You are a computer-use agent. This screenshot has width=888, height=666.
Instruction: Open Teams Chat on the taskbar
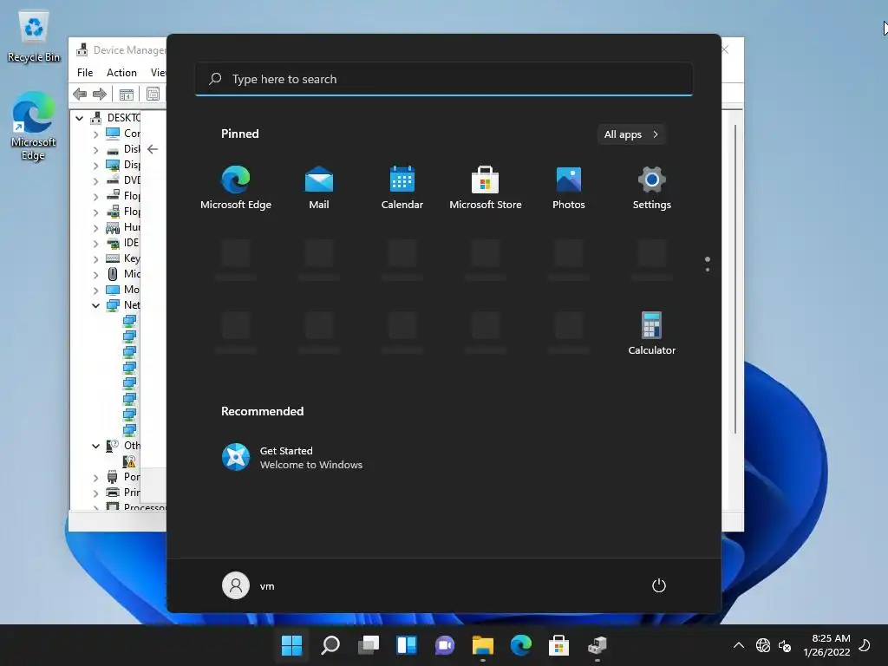(445, 645)
